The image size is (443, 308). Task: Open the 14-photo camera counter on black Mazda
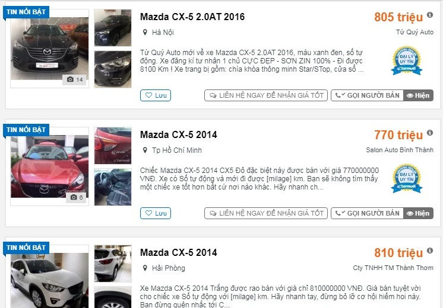pos(75,80)
